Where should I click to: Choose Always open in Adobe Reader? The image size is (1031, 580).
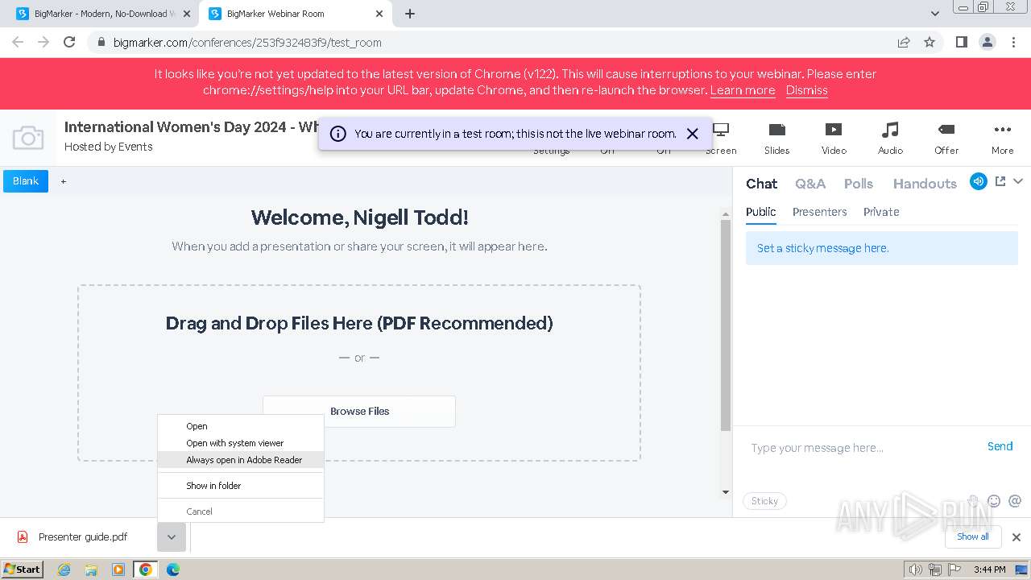coord(241,460)
